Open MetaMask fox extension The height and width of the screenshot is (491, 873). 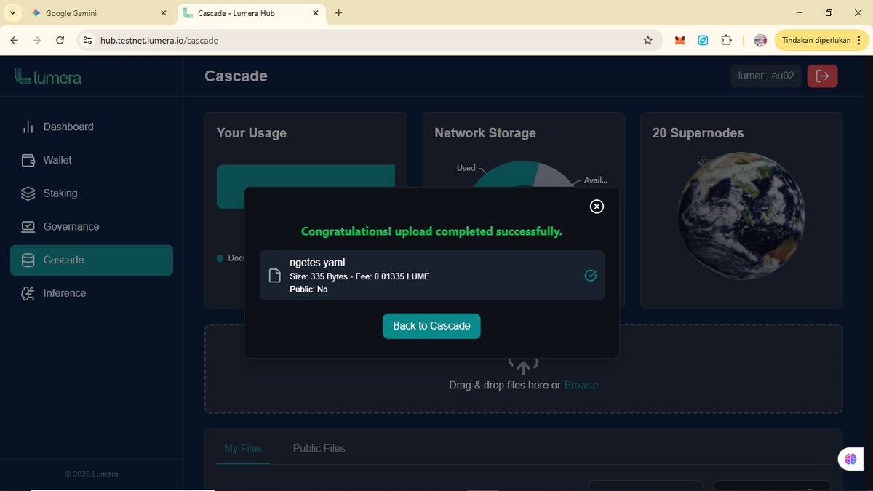tap(680, 41)
